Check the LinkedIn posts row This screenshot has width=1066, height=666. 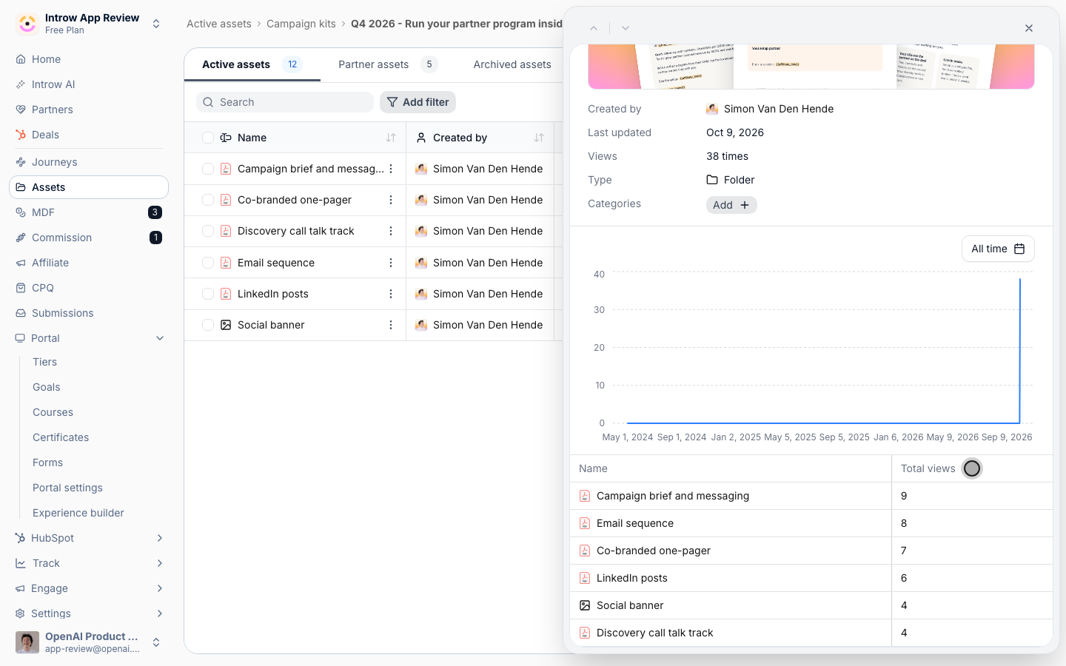(208, 294)
